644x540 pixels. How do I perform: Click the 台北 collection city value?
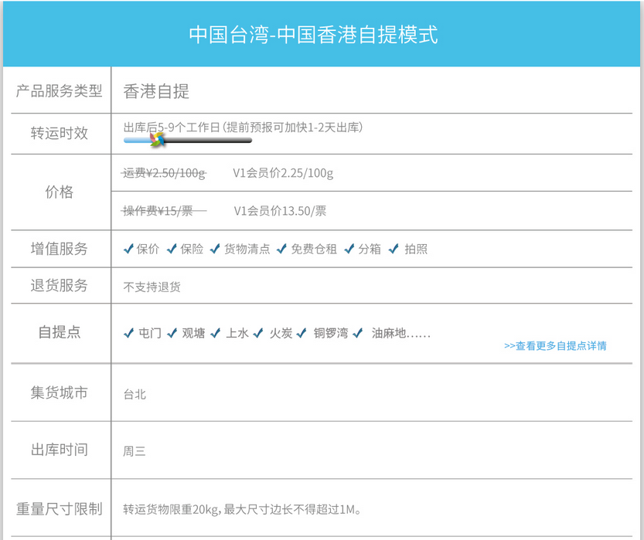coord(135,395)
